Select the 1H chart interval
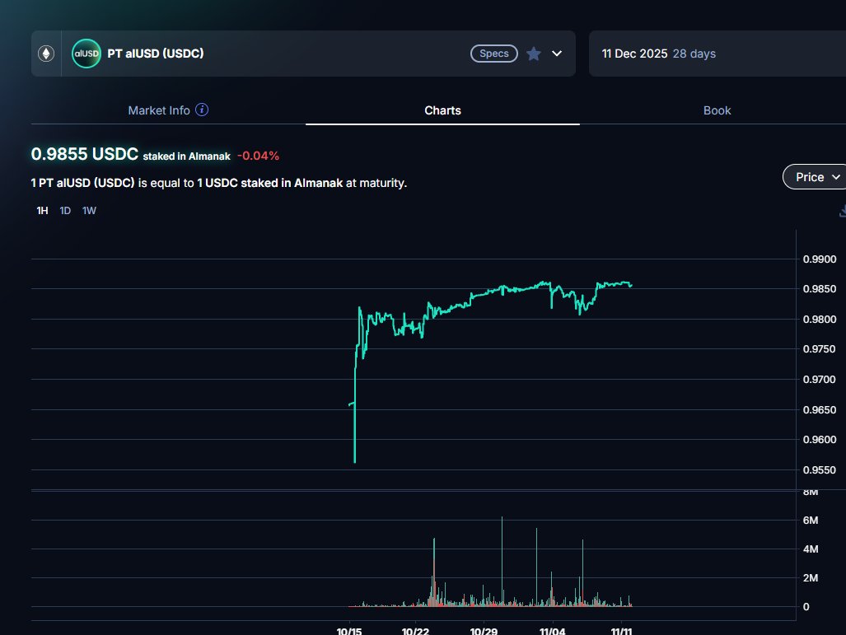Image resolution: width=846 pixels, height=635 pixels. 42,211
